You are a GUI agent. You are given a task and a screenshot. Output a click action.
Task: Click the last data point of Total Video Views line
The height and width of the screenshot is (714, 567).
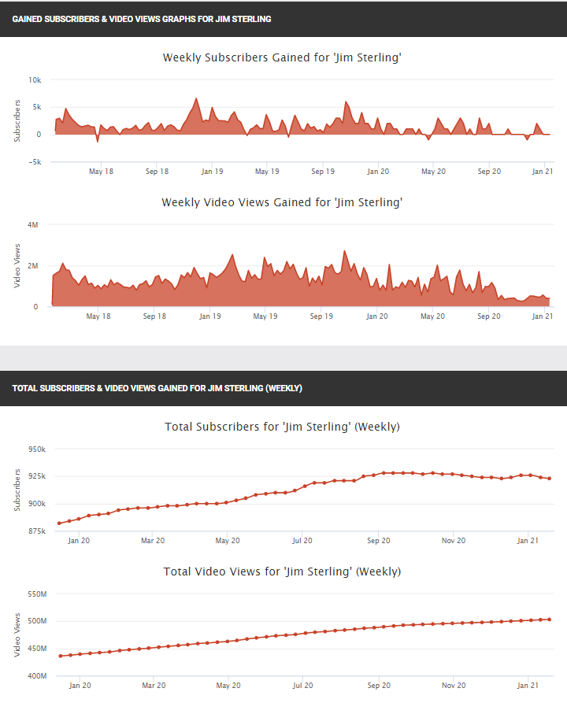click(550, 620)
